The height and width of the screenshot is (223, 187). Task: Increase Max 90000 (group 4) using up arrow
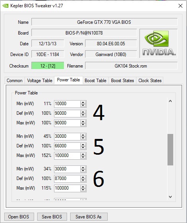pyautogui.click(x=83, y=121)
